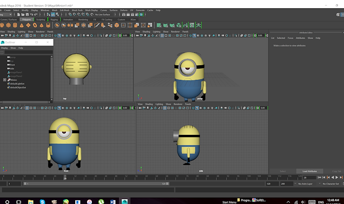Create a polygon sphere from the shelf
This screenshot has width=344, height=204.
click(2, 25)
